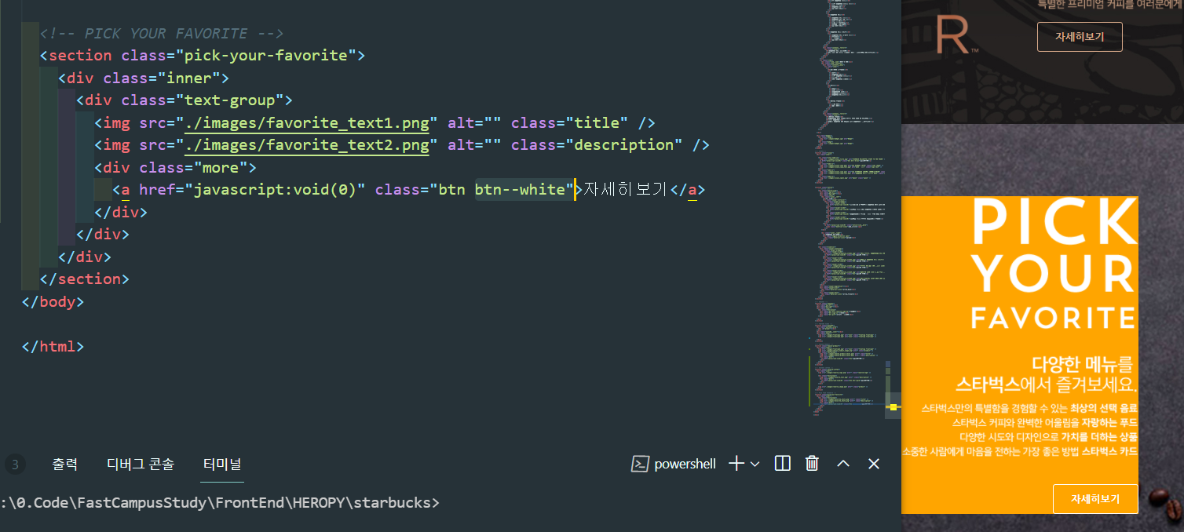Maximize the panel using the up chevron

(843, 464)
